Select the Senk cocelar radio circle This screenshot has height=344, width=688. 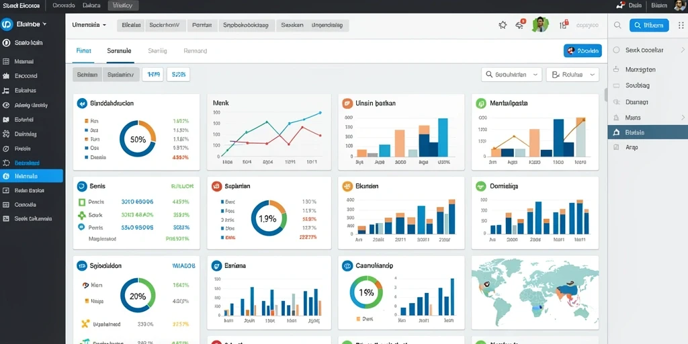(x=617, y=50)
